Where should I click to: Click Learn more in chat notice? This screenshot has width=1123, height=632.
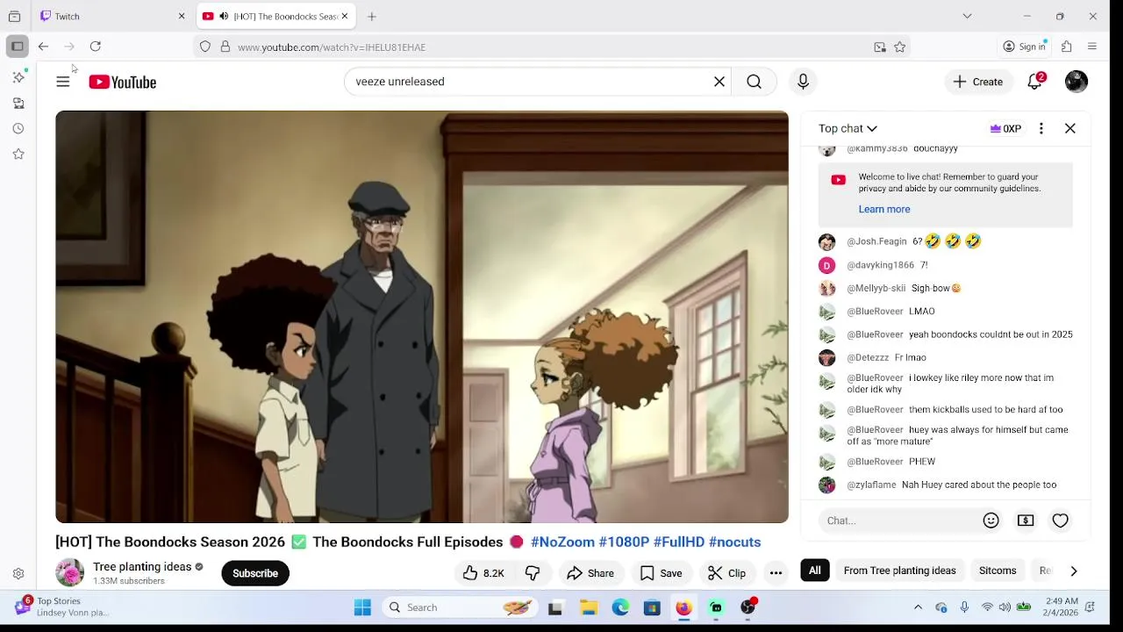coord(884,209)
